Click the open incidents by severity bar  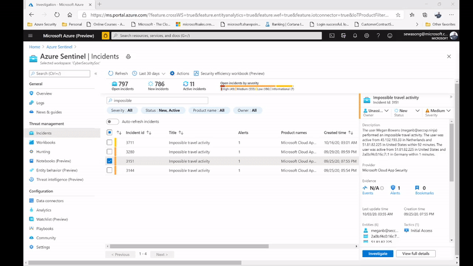point(257,86)
